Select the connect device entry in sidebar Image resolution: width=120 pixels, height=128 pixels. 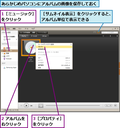pyautogui.click(x=10, y=37)
